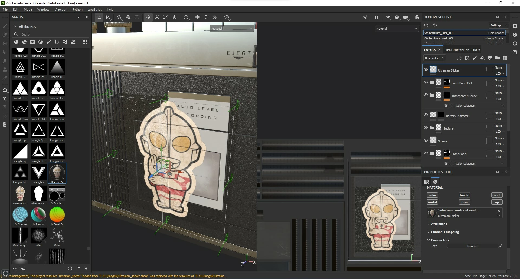Viewport: 520px width, 279px height.
Task: Click the Random seed button
Action: [473, 246]
